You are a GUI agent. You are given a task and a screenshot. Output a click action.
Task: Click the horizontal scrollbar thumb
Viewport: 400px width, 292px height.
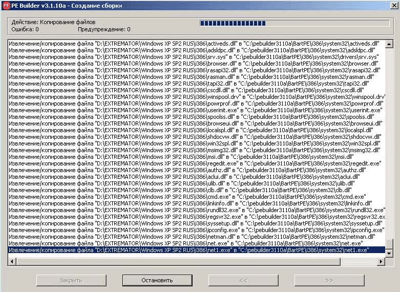coord(178,261)
